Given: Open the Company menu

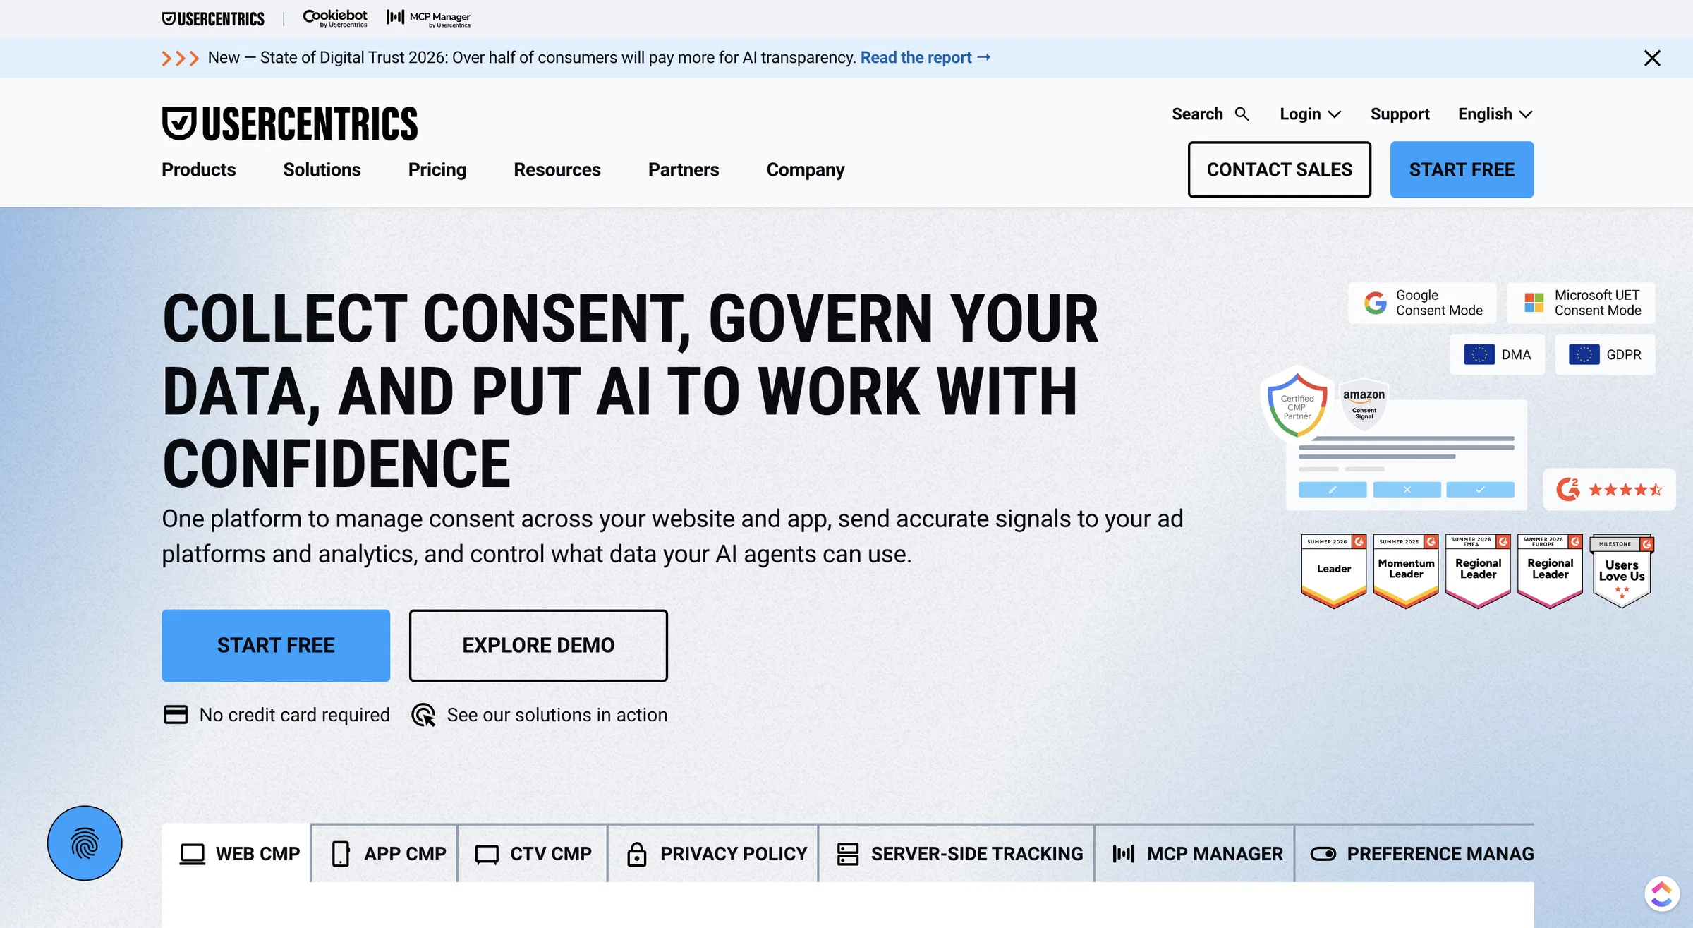Looking at the screenshot, I should click(805, 170).
